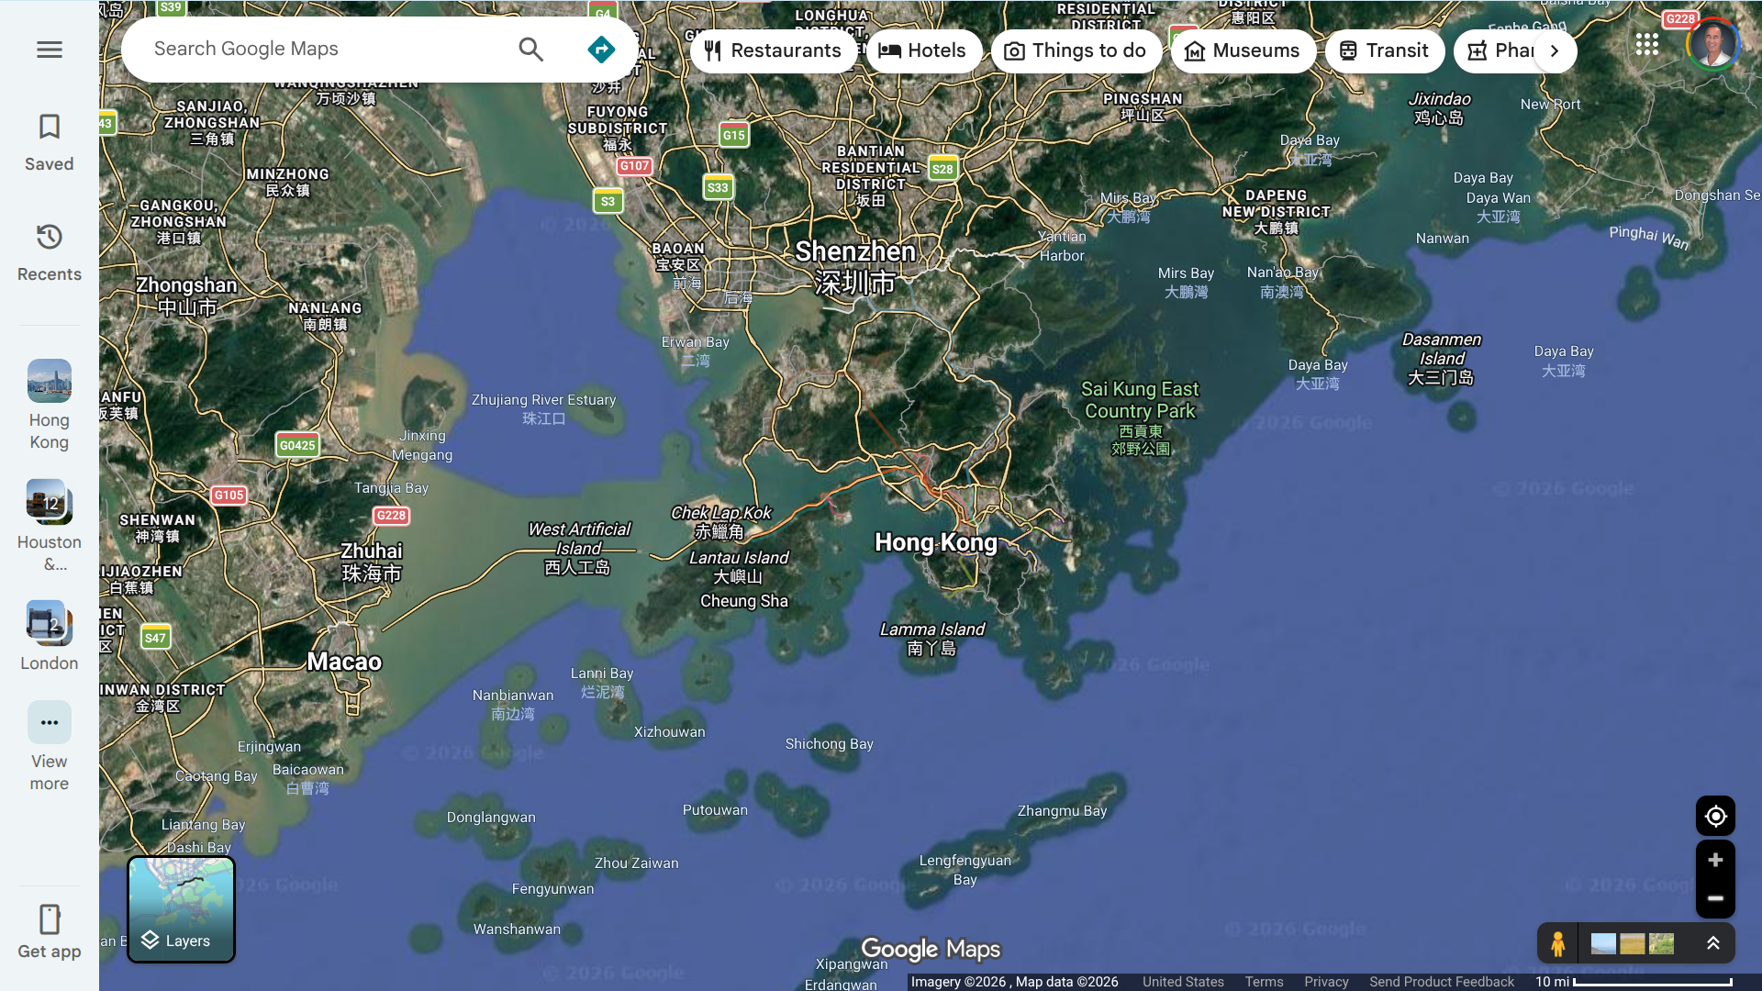
Task: Focus the Search Google Maps field
Action: click(x=321, y=50)
